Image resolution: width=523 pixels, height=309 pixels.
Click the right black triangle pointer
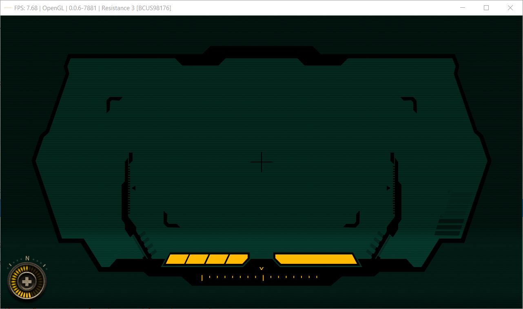(x=388, y=188)
